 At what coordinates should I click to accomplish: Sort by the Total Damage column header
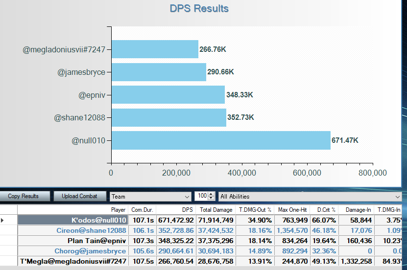click(x=215, y=210)
